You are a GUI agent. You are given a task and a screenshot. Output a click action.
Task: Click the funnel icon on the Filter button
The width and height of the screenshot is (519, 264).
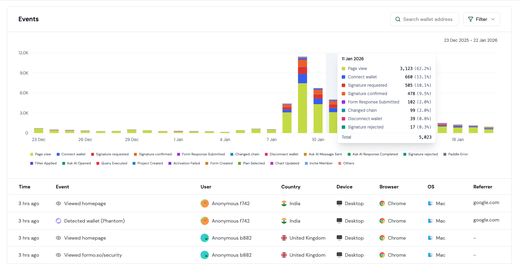[x=471, y=19]
